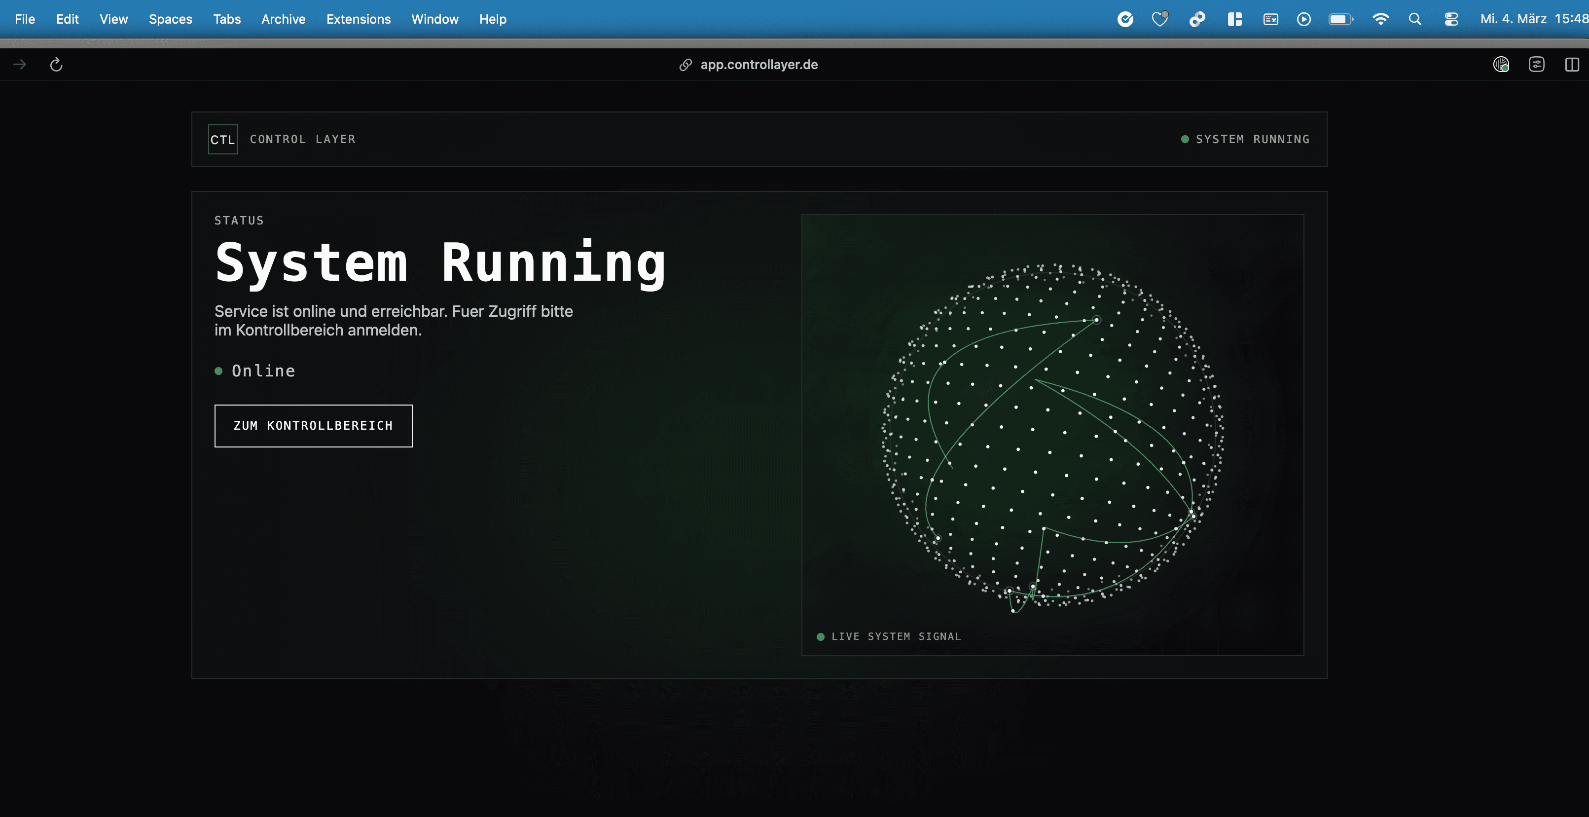Screen dimensions: 1589x817
Task: Open the View menu
Action: tap(113, 19)
